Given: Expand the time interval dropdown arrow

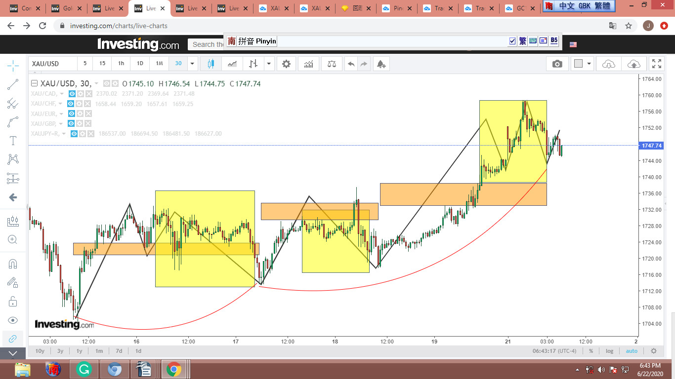Looking at the screenshot, I should 192,64.
